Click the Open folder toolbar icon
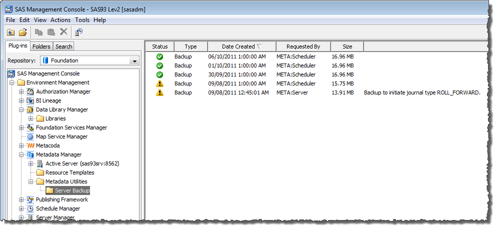 pyautogui.click(x=22, y=32)
